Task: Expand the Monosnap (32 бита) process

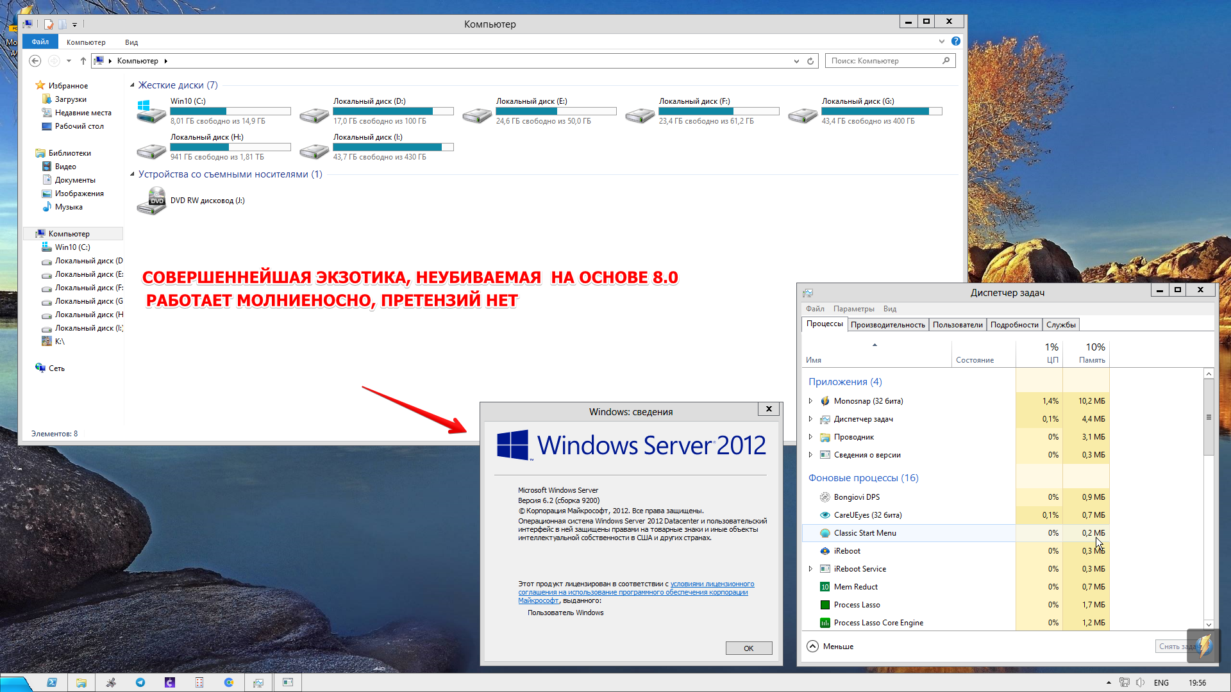Action: click(x=810, y=401)
